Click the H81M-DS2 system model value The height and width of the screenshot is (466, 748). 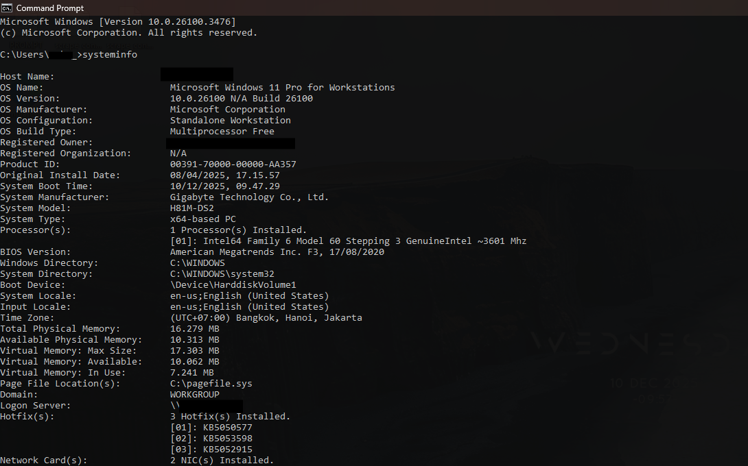[x=191, y=208]
